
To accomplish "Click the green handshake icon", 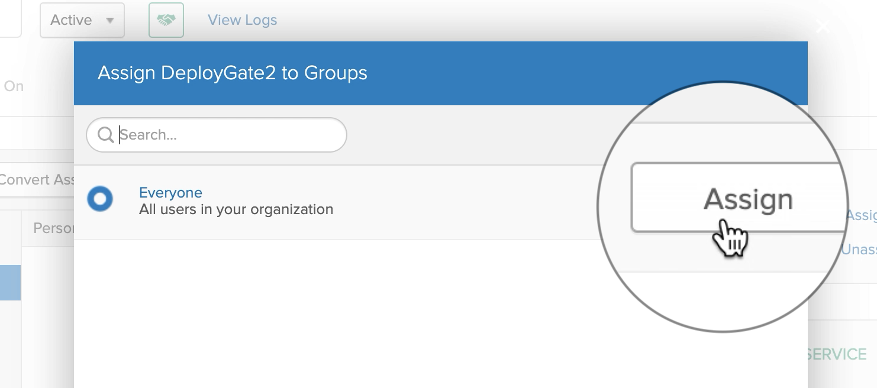I will [166, 20].
